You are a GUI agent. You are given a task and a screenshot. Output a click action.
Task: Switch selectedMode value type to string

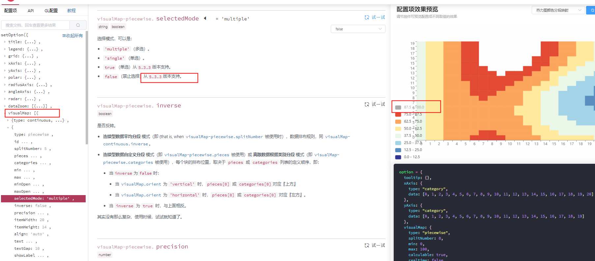click(x=103, y=27)
